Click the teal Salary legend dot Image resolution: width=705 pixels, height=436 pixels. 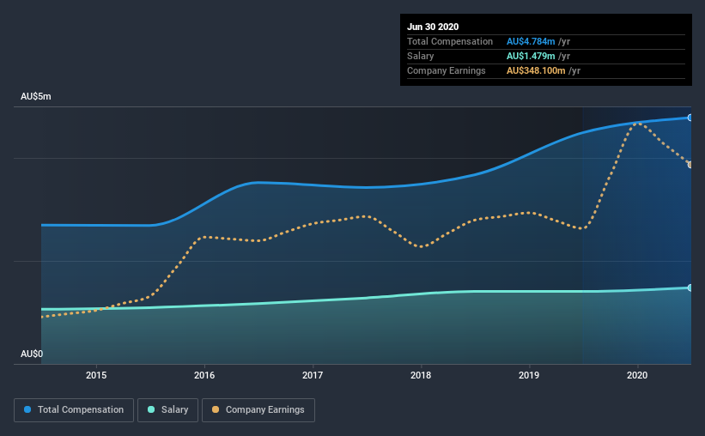151,409
